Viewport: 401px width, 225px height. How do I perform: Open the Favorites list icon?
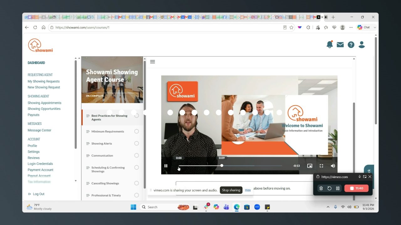[326, 27]
